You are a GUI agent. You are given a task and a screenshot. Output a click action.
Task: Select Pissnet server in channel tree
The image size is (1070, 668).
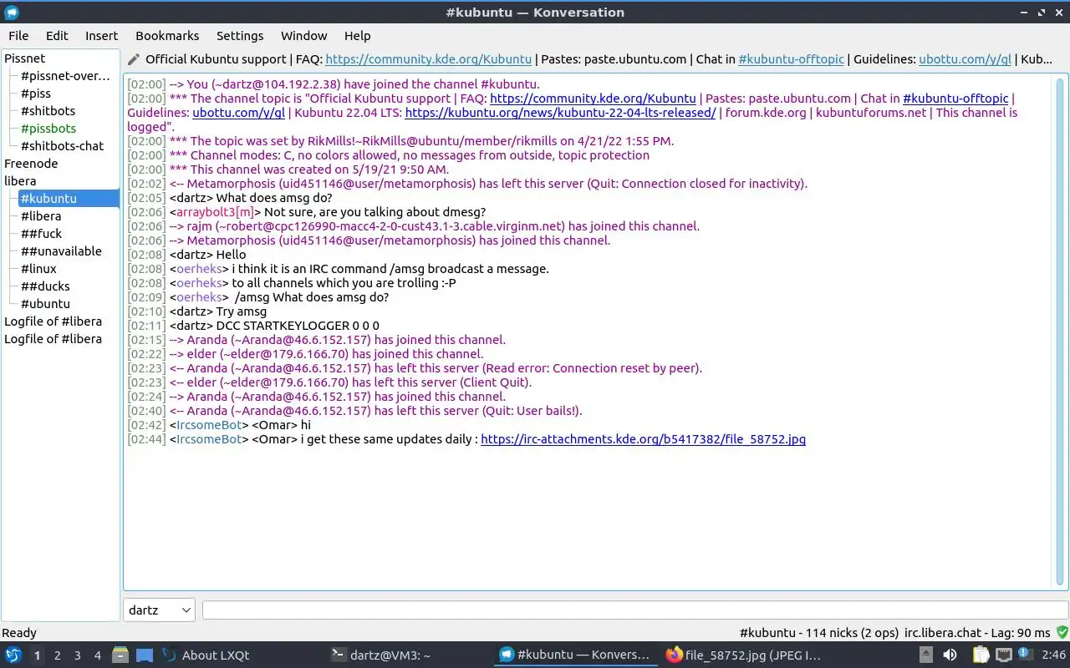[x=25, y=58]
